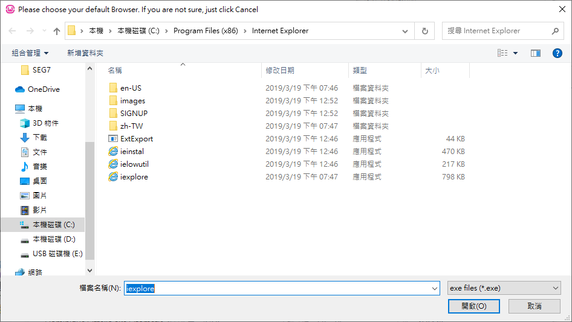Select the ExtExport application
This screenshot has height=322, width=572.
point(131,139)
